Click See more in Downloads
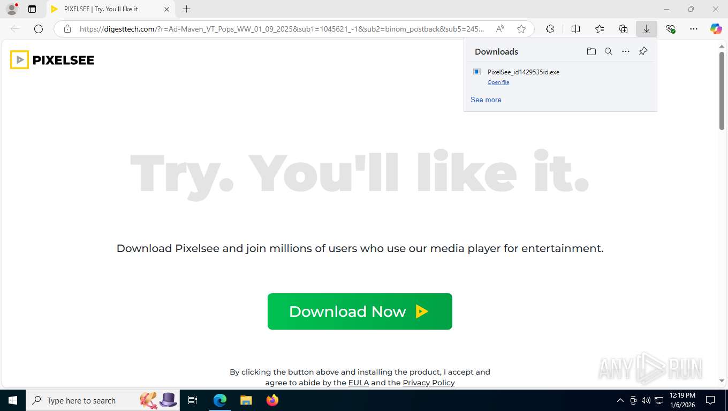Viewport: 728px width, 411px height. 486,100
